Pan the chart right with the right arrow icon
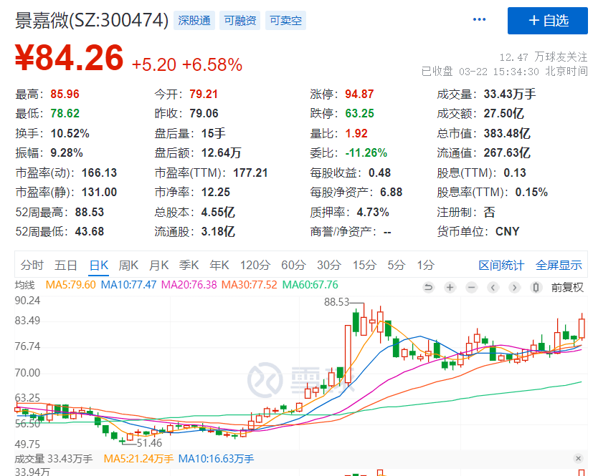The width and height of the screenshot is (593, 476). [513, 286]
